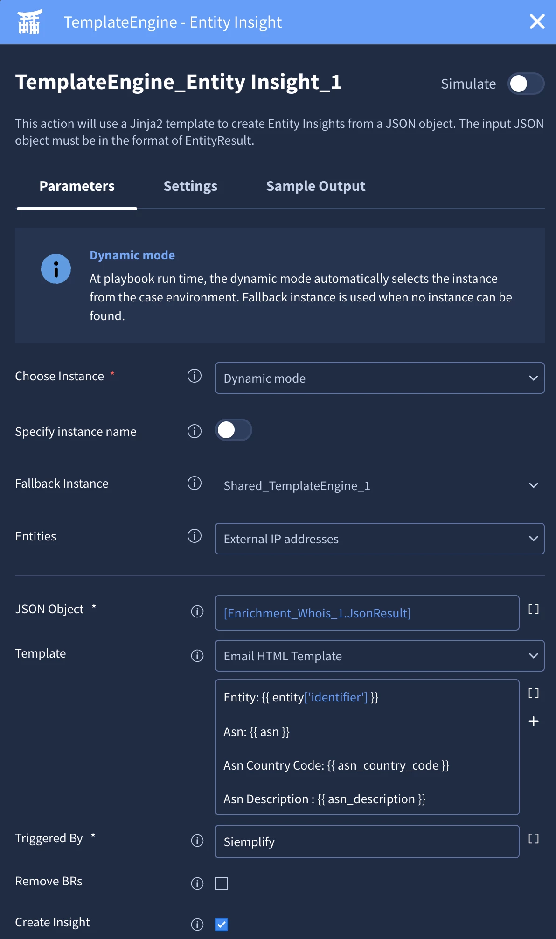556x939 pixels.
Task: Click the Triggered By Siemplify field
Action: click(367, 841)
